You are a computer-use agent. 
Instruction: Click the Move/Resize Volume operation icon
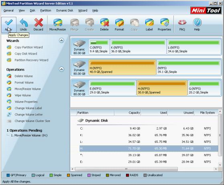9,89
